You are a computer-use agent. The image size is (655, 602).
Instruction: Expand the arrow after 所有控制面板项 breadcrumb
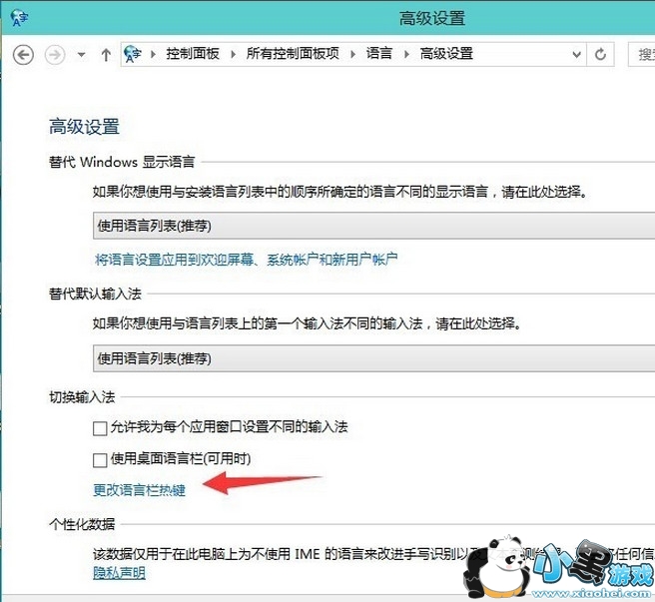coord(353,54)
